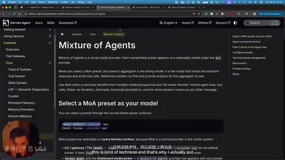Open the GitHub external link
285x160 pixels.
coord(204,23)
